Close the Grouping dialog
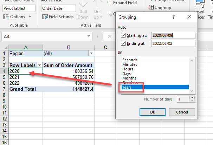 click(x=190, y=17)
